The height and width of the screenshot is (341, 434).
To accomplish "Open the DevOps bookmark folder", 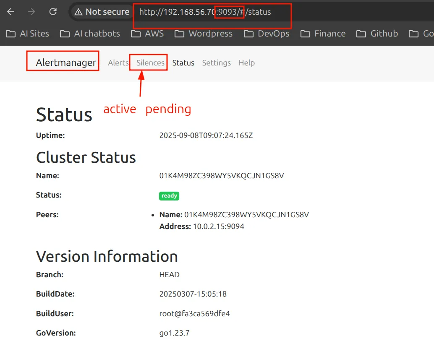I will coord(267,34).
